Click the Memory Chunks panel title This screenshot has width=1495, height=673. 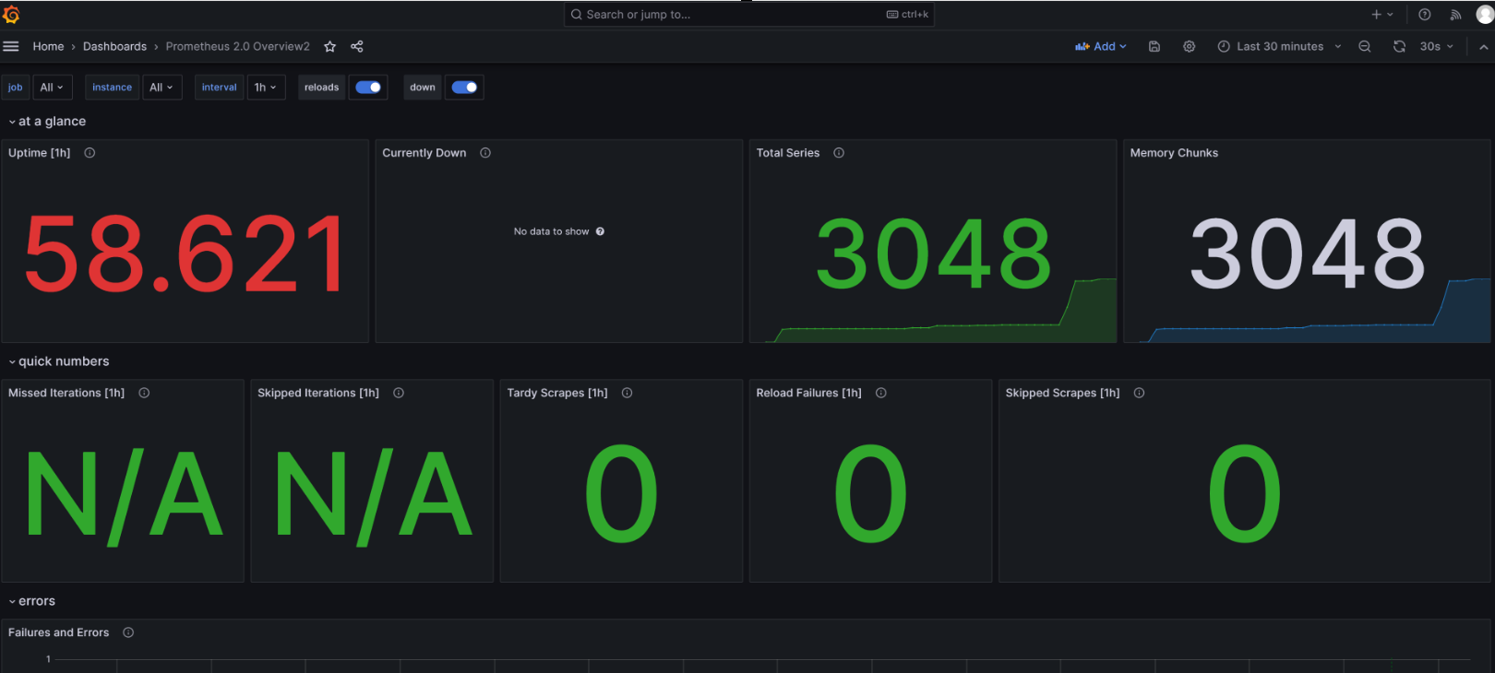(x=1174, y=153)
